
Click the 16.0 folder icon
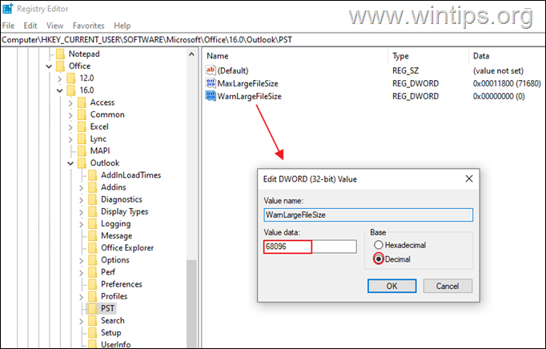(71, 90)
